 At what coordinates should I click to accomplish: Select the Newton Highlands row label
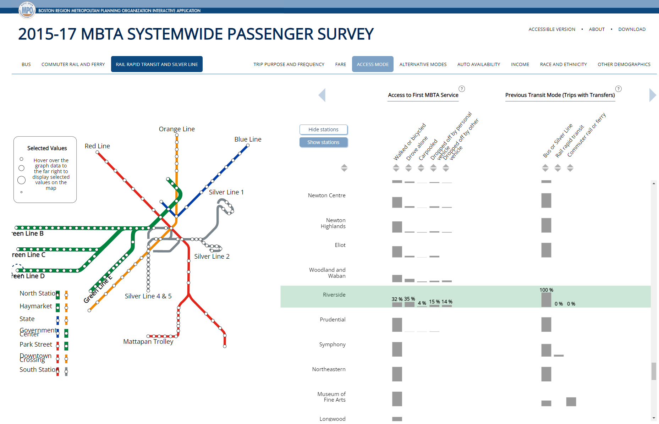coord(333,223)
